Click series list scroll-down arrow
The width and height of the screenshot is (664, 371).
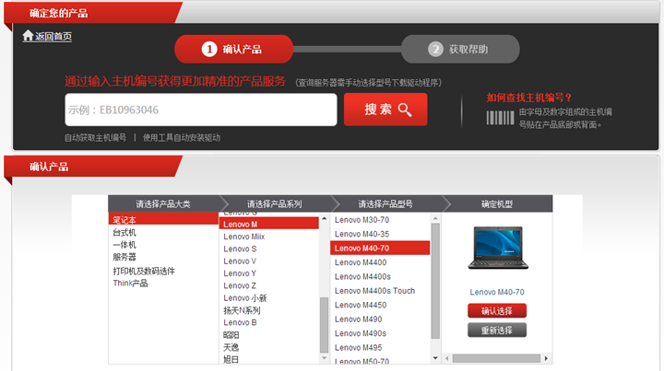pos(325,358)
